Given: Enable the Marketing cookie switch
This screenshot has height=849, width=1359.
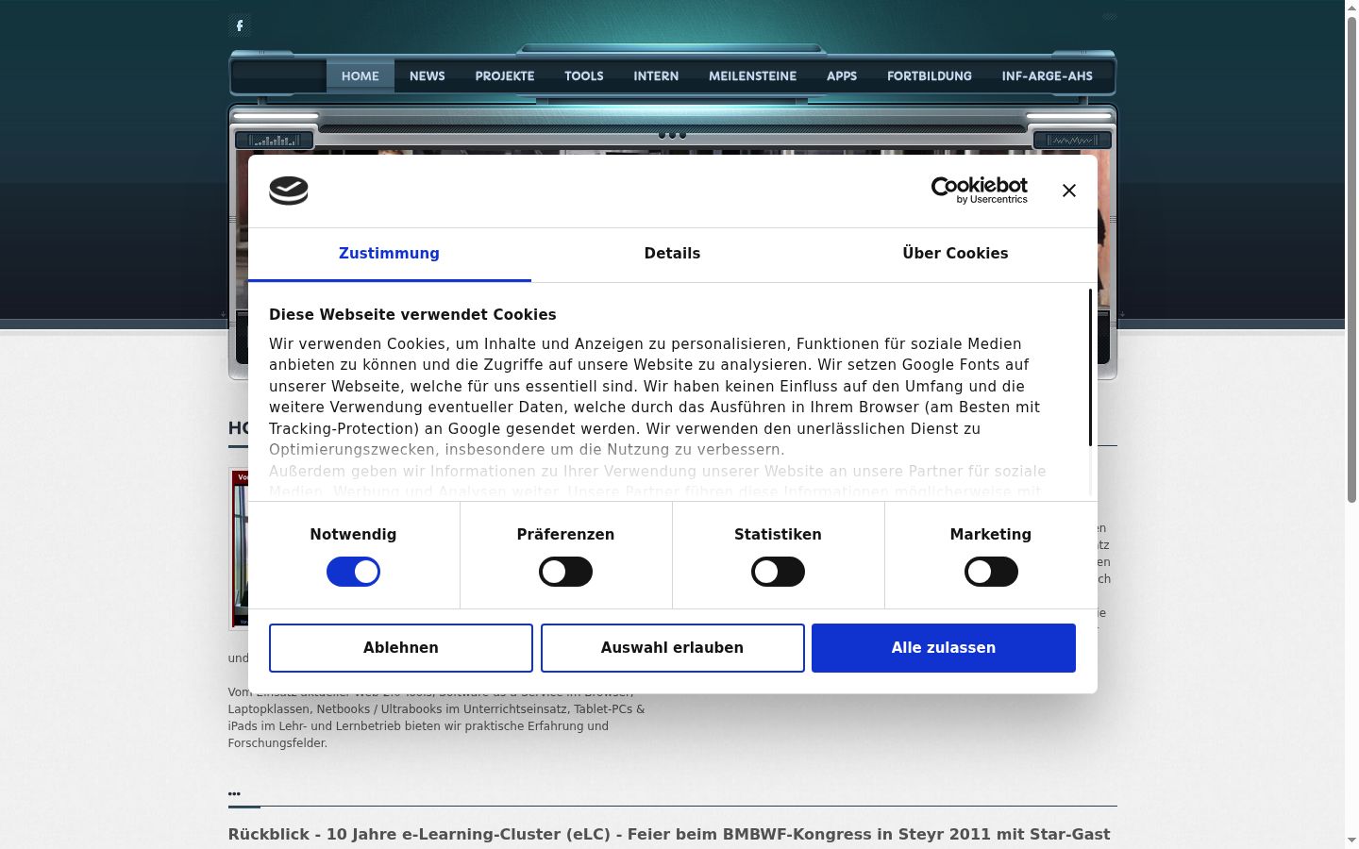Looking at the screenshot, I should click(991, 572).
